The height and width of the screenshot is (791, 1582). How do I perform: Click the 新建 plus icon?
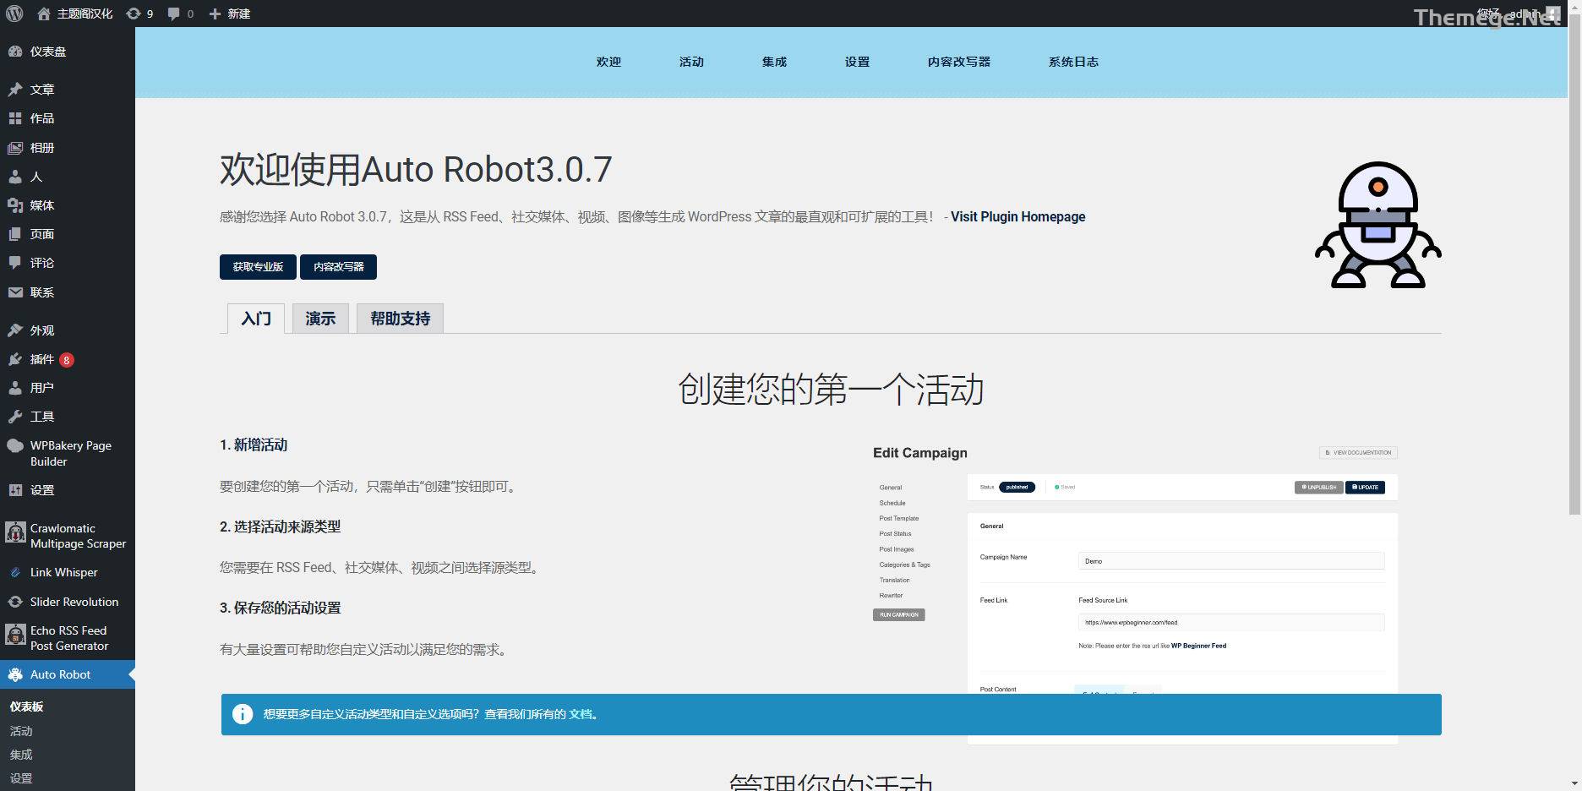[215, 14]
